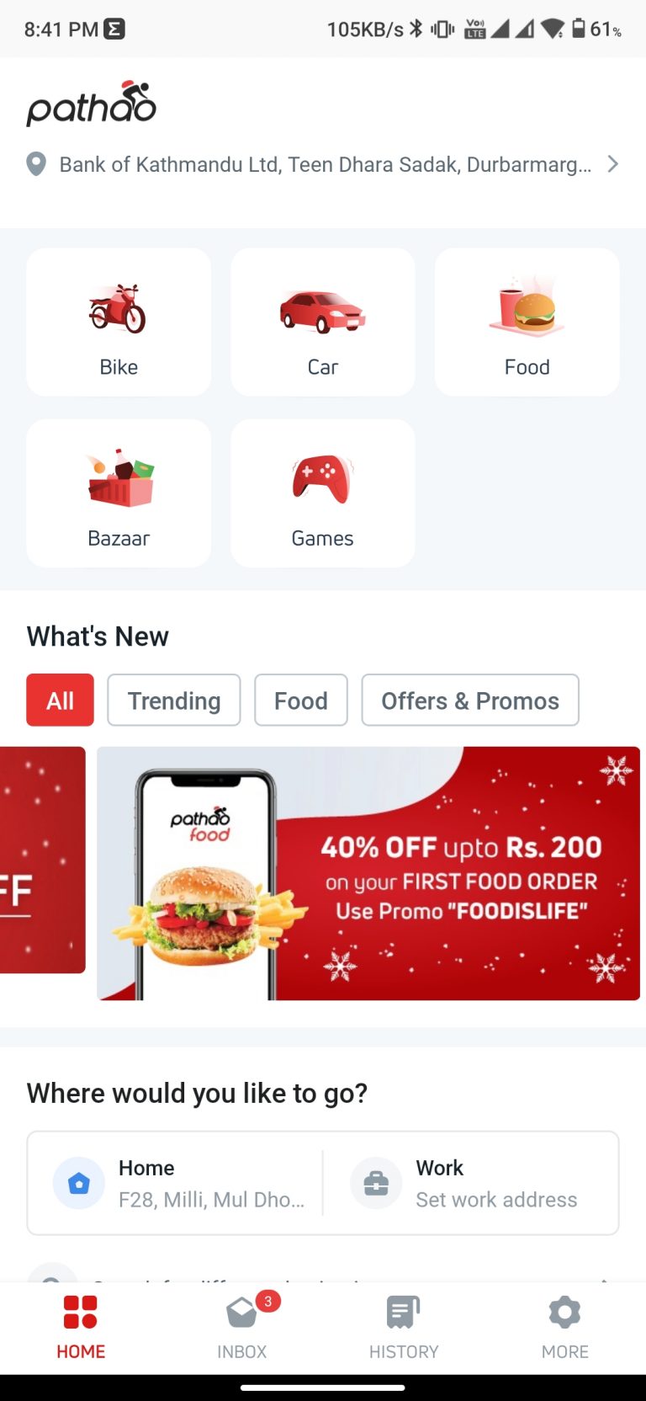
Task: Choose Home as destination
Action: pos(177,1183)
